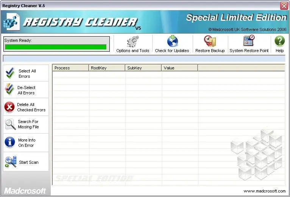
Task: Click the green System Ready progress bar
Action: pos(56,47)
